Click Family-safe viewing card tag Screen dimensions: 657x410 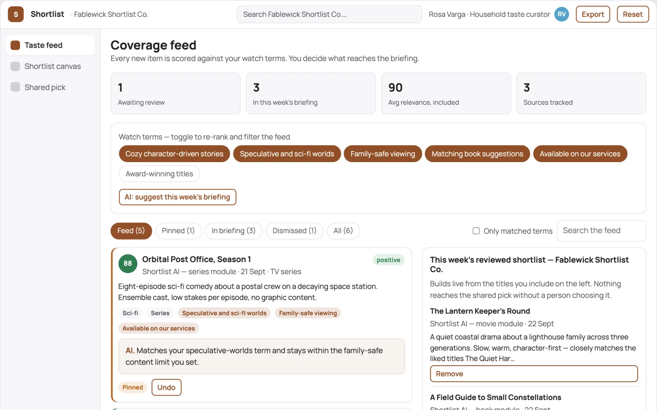(308, 313)
